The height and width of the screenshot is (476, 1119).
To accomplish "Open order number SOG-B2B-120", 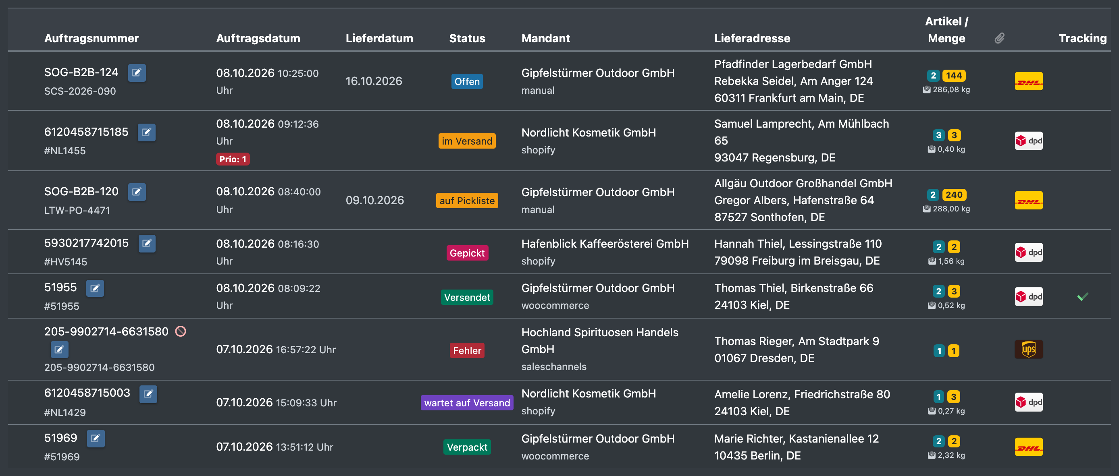I will 81,191.
